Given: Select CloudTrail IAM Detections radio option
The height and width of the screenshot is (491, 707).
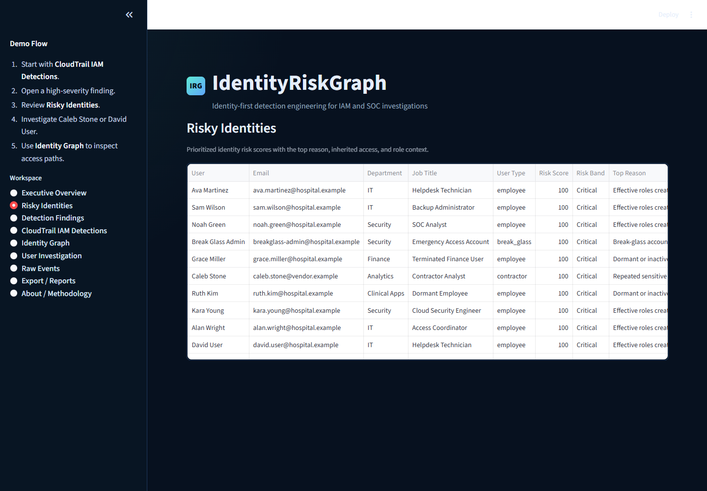Looking at the screenshot, I should (x=58, y=231).
